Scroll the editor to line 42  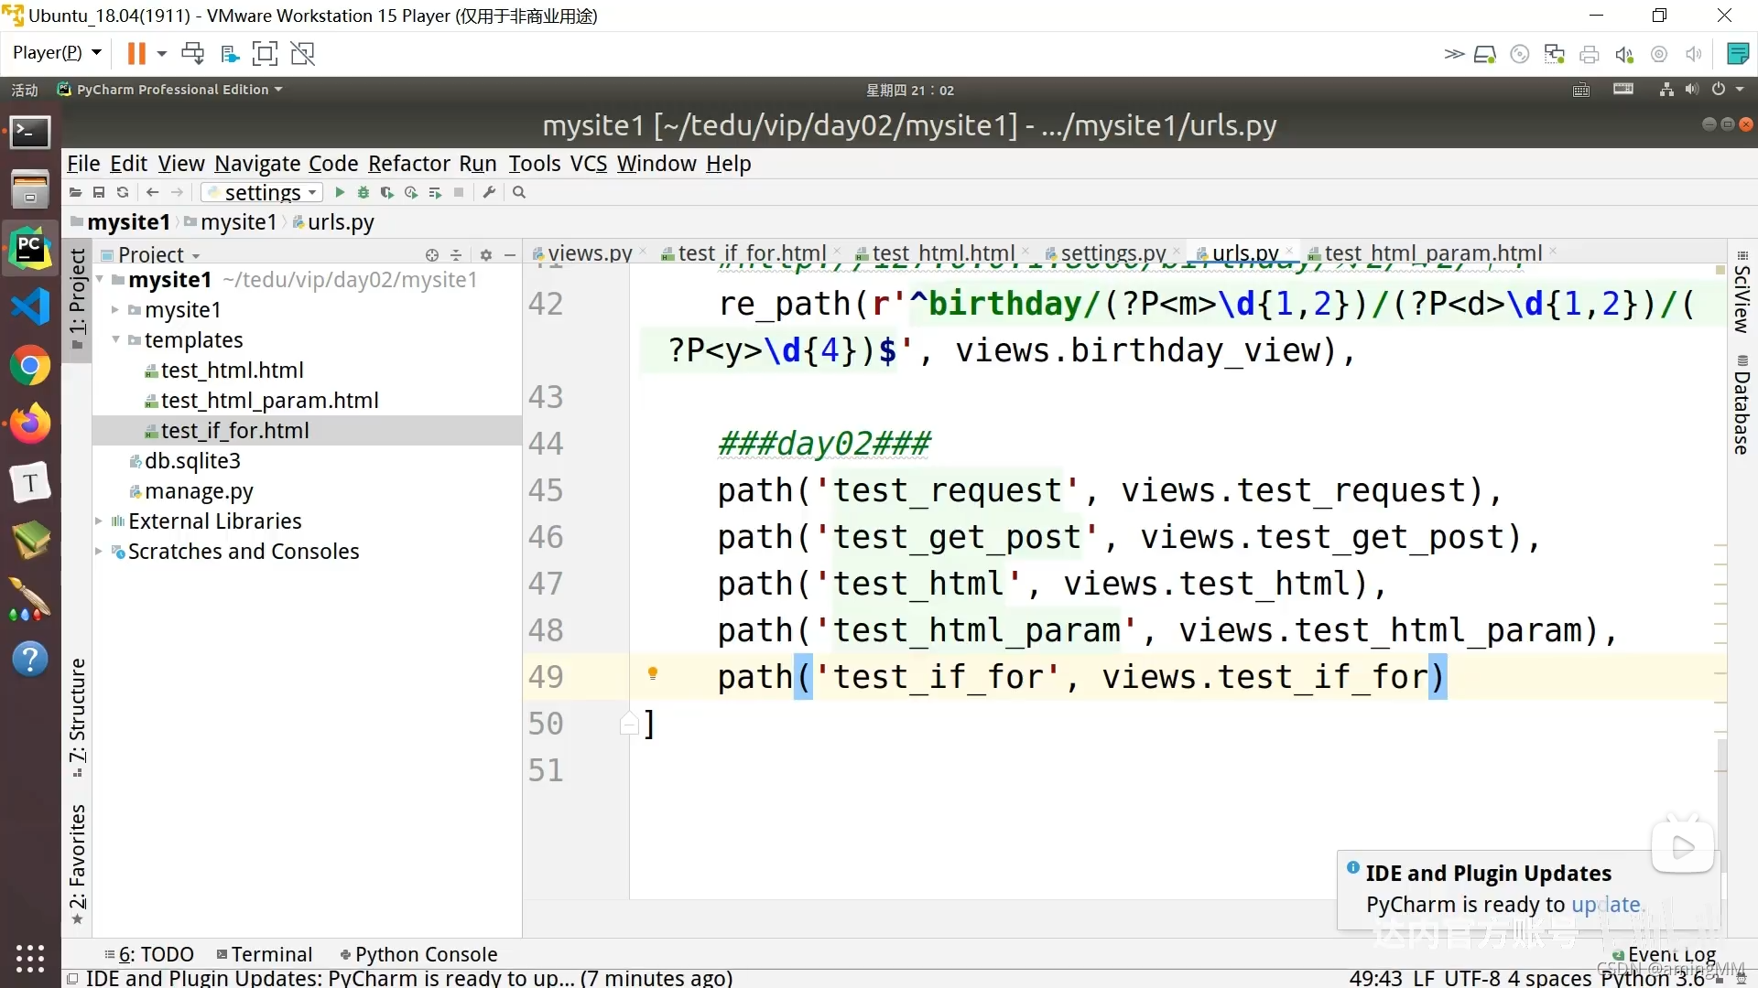click(546, 303)
